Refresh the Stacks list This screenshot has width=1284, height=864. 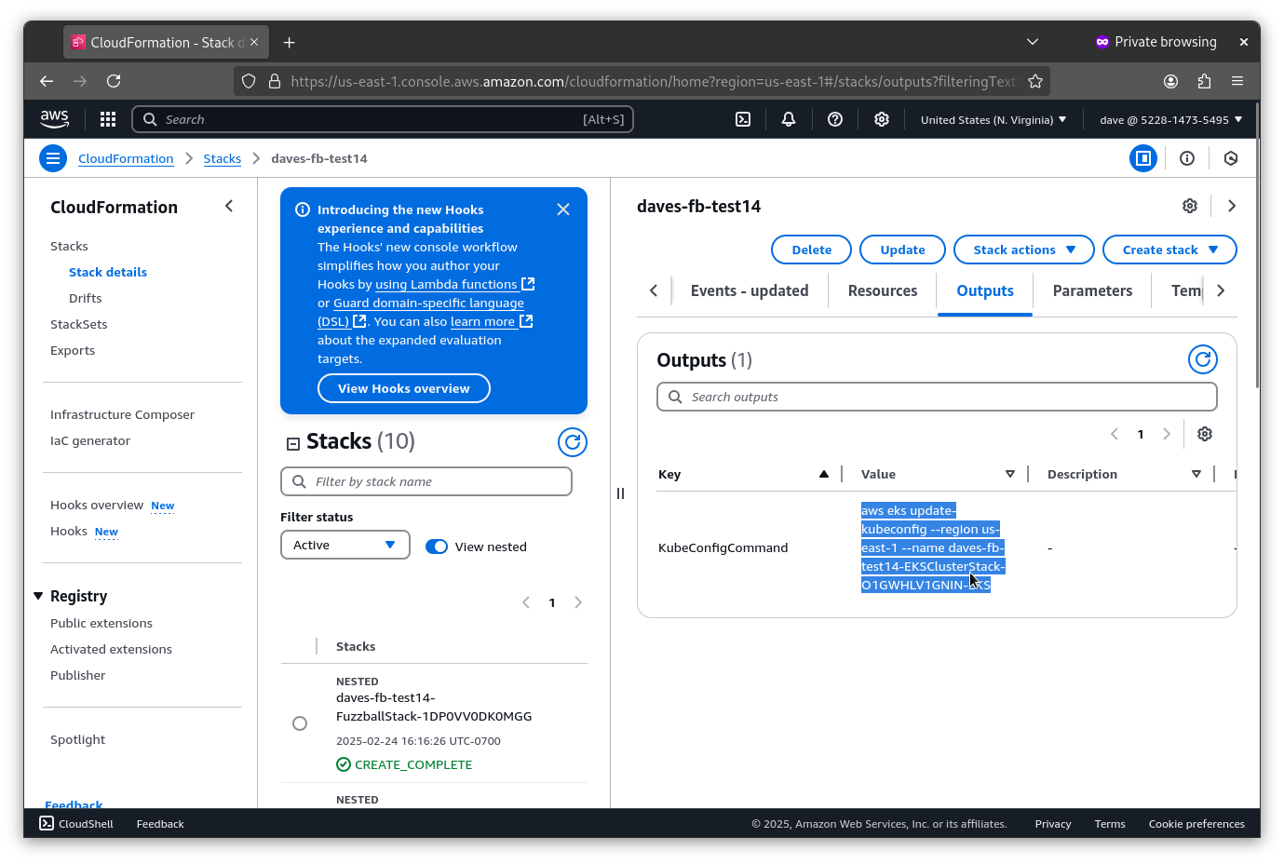coord(573,442)
